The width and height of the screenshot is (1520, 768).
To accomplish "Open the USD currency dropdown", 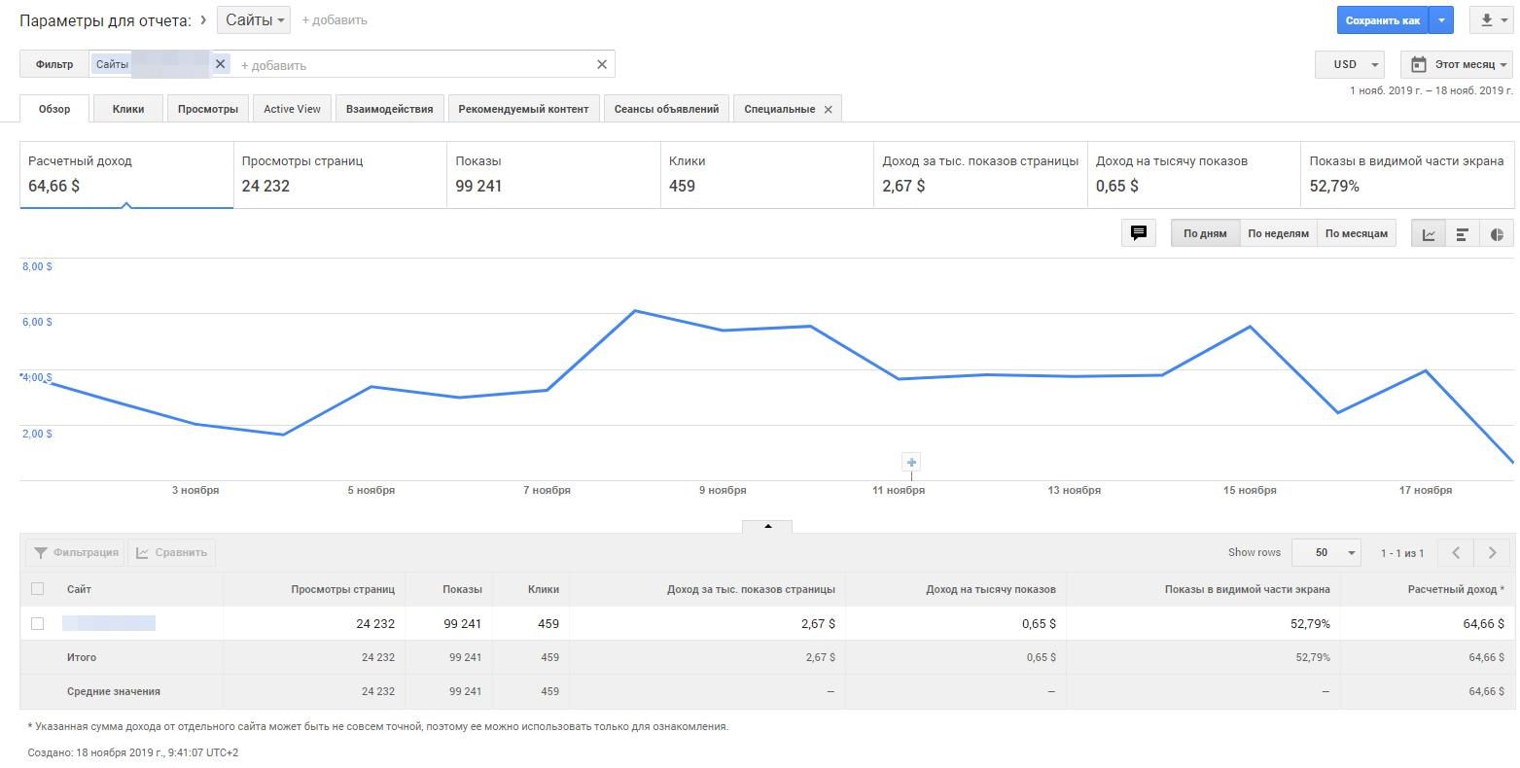I will (1349, 64).
